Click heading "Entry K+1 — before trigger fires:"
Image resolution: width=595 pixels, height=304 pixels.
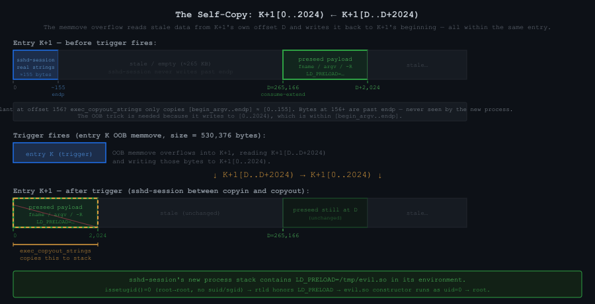pyautogui.click(x=85, y=43)
